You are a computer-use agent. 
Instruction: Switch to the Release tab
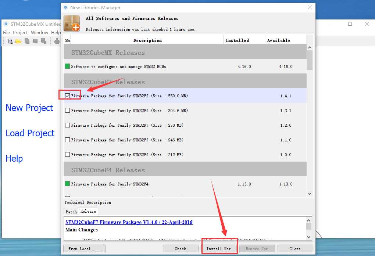click(x=88, y=211)
